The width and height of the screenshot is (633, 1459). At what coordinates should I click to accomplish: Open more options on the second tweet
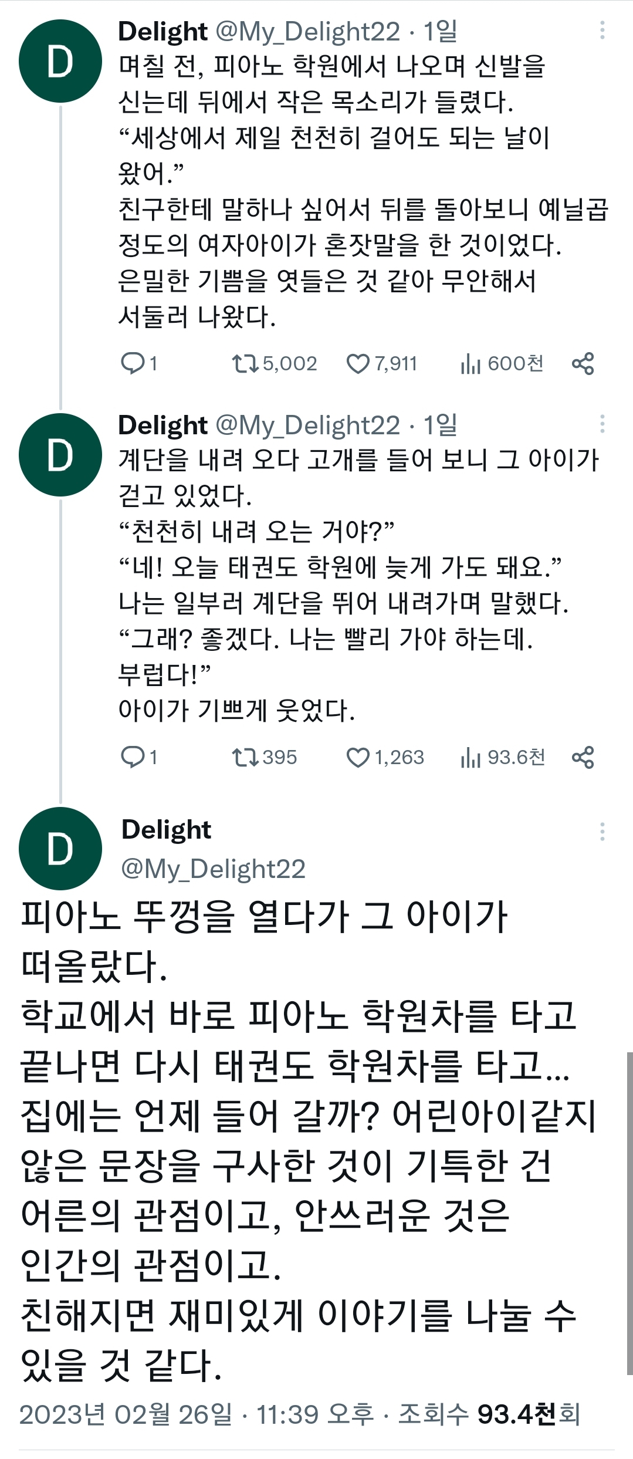pos(602,424)
